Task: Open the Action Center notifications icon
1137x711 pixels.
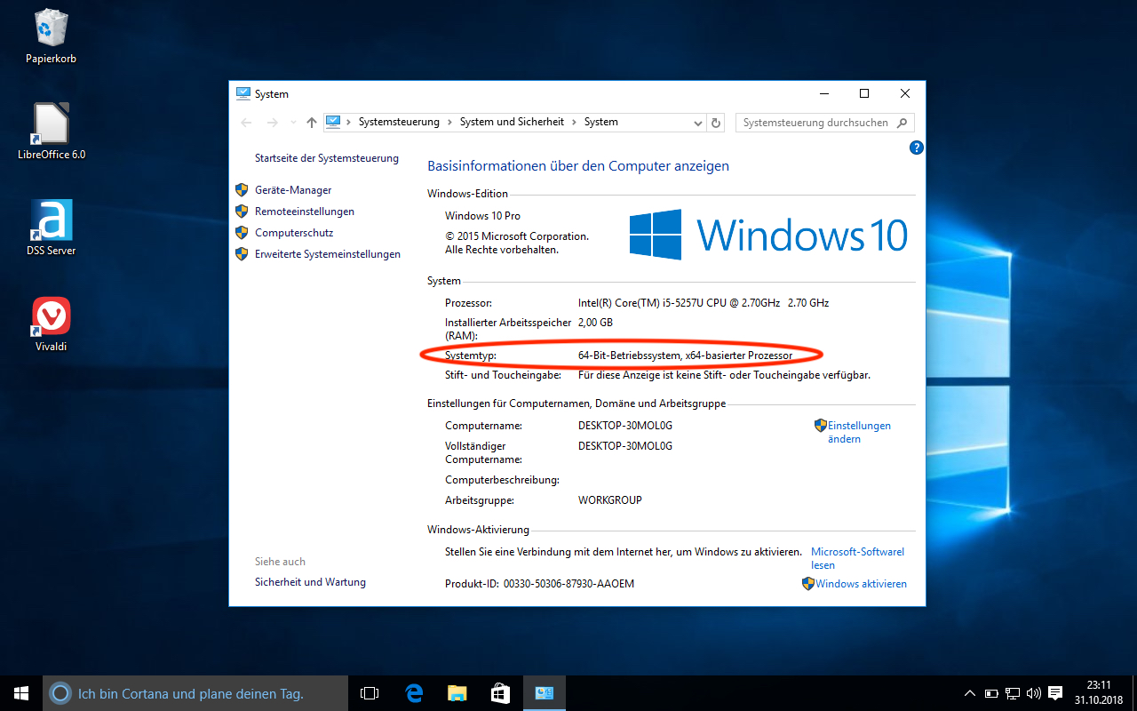Action: pyautogui.click(x=1055, y=693)
